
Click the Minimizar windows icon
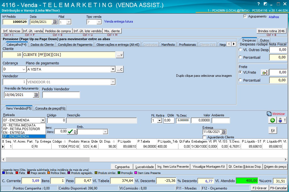click(269, 114)
